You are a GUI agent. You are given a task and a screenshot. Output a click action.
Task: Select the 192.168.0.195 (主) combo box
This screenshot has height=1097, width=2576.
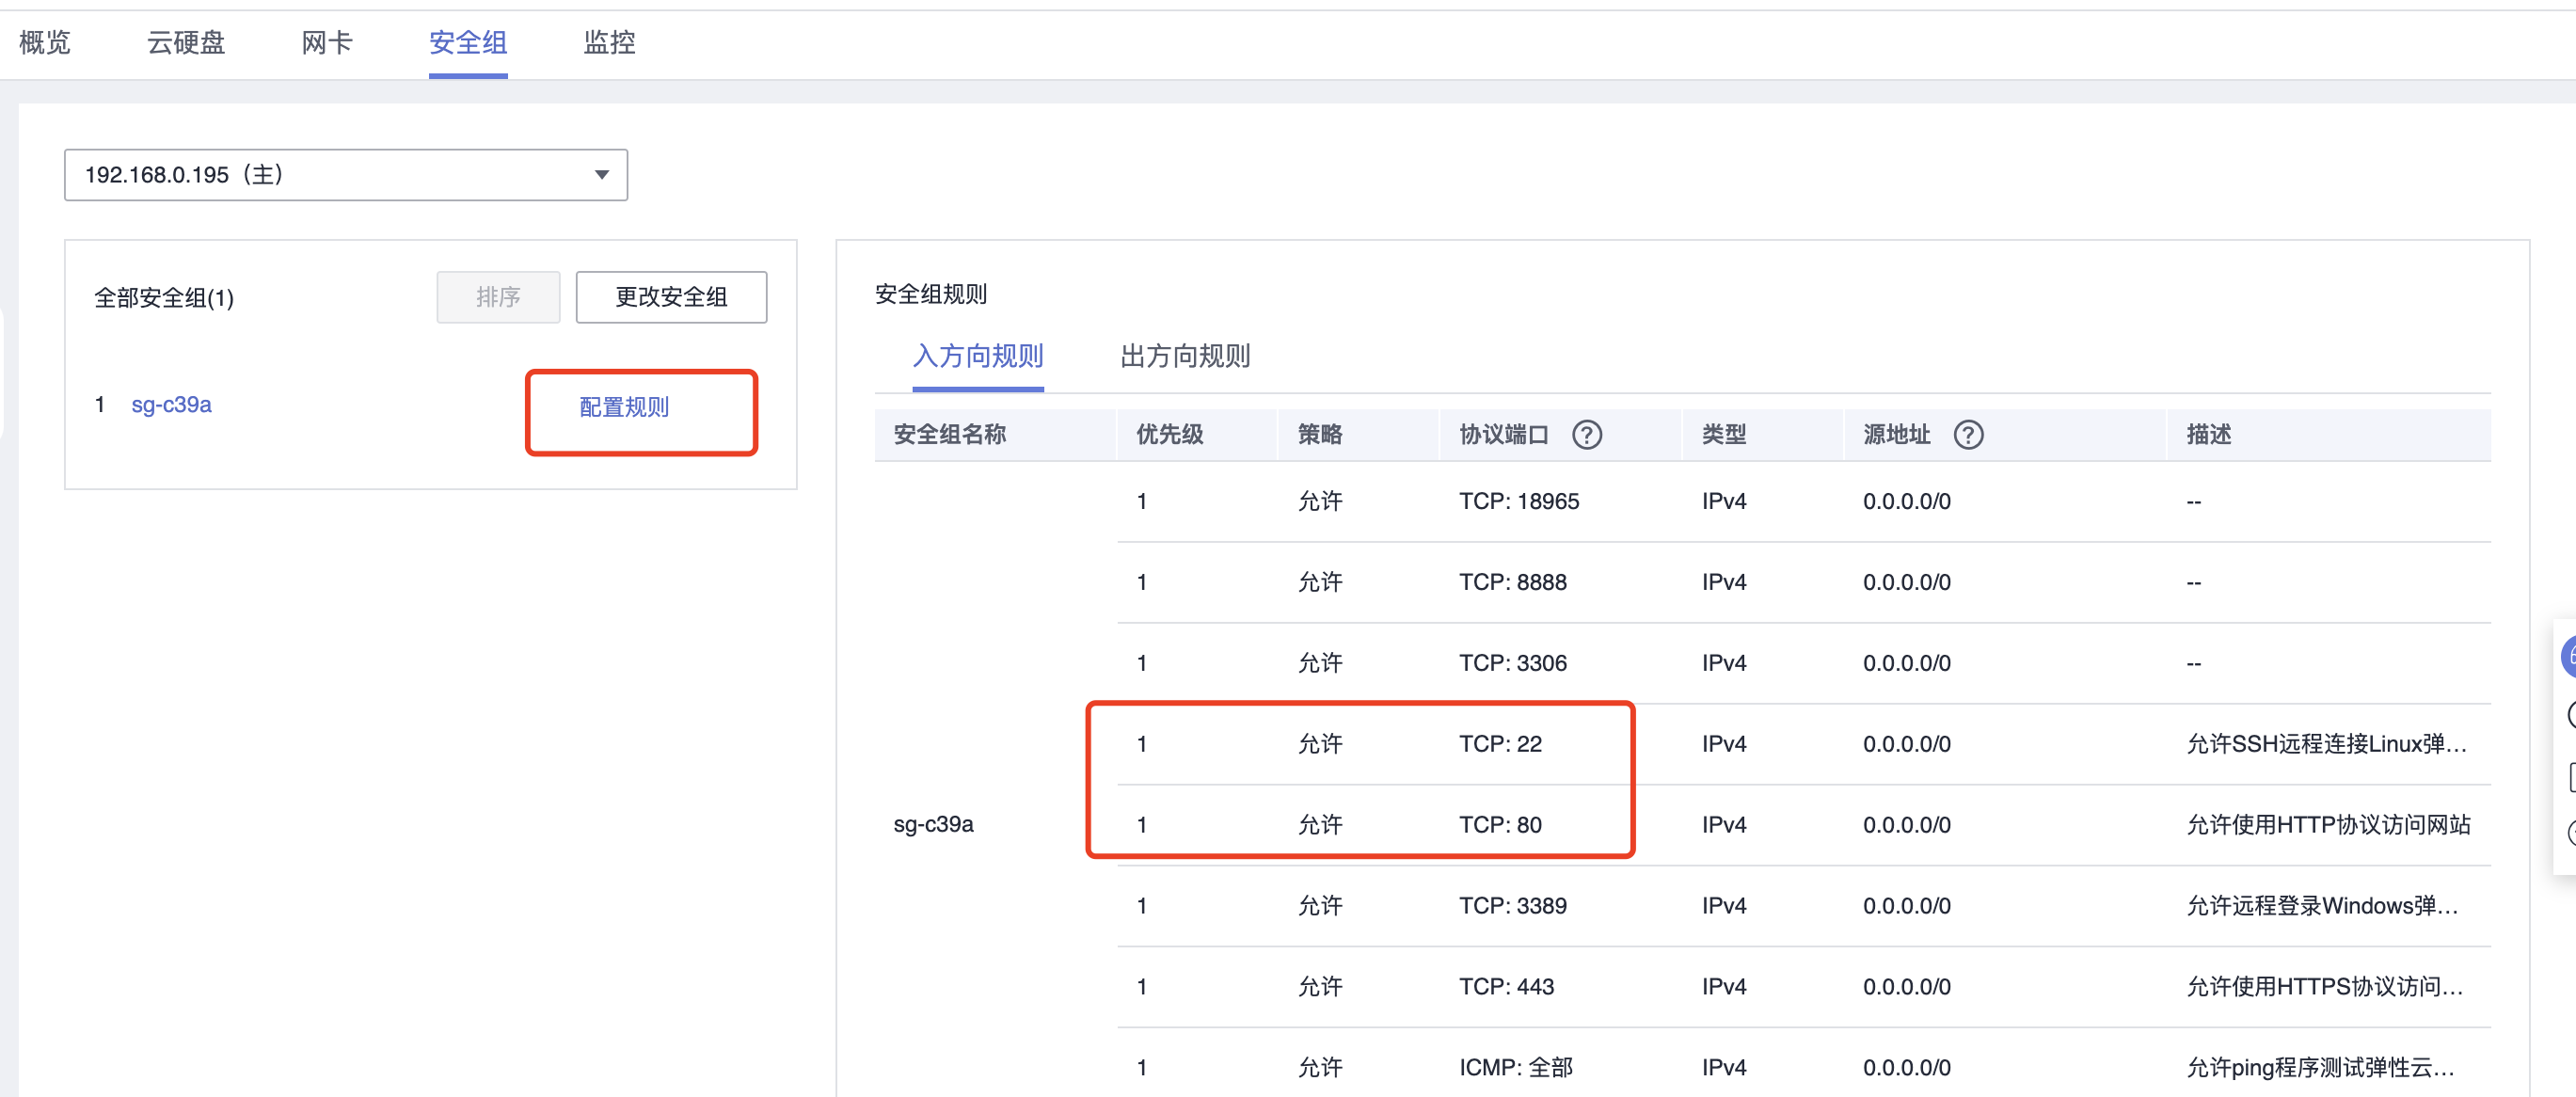click(x=346, y=175)
